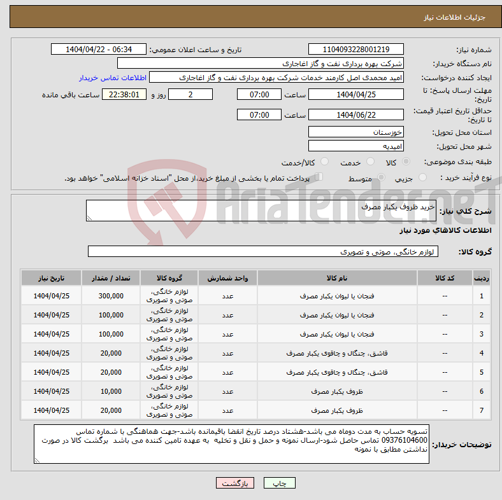The height and width of the screenshot is (500, 502).
Task: Click the buyer notes text area
Action: click(231, 444)
